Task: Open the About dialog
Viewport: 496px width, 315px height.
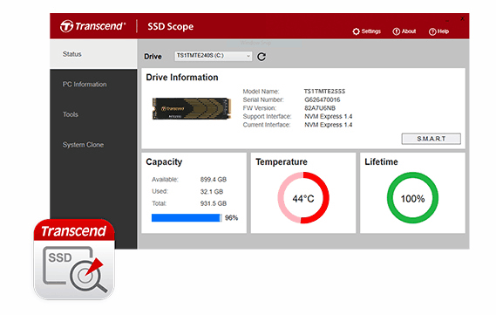Action: click(404, 31)
